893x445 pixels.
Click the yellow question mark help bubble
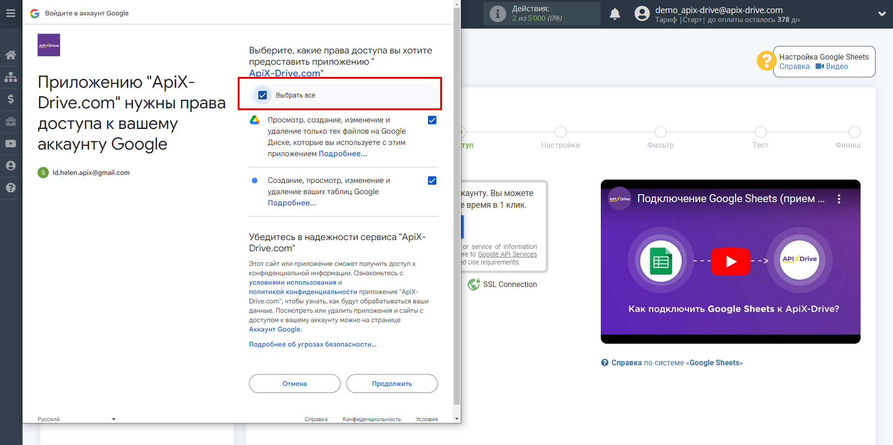tap(766, 60)
